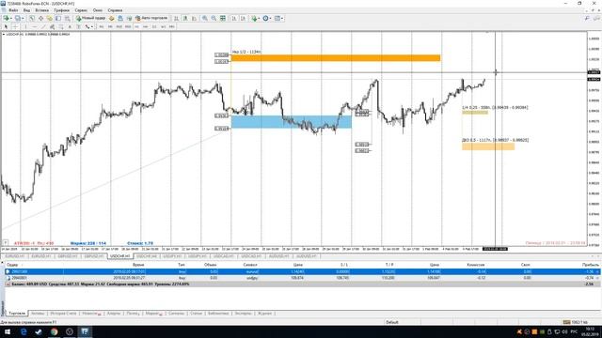Open the periodicity clock icon

click(265, 19)
